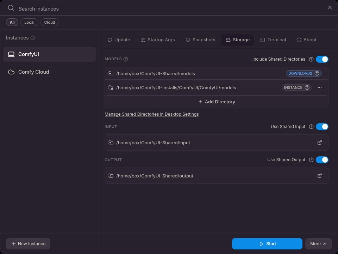Start the ComfyUI instance
Screen dimensions: 338x254
point(267,244)
